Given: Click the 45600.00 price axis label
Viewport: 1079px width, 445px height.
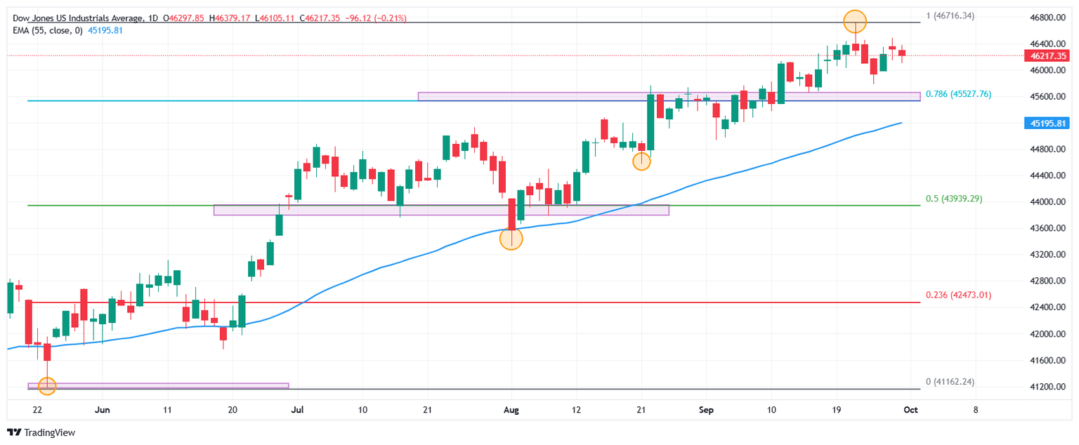Looking at the screenshot, I should (1048, 96).
